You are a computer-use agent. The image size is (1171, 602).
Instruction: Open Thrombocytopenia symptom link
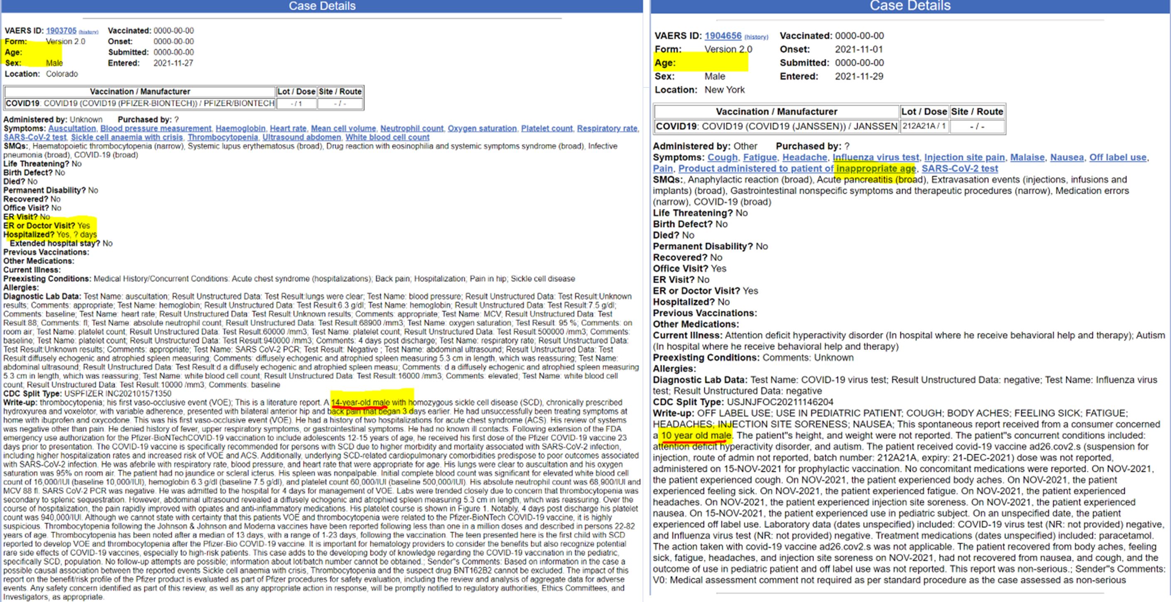223,137
